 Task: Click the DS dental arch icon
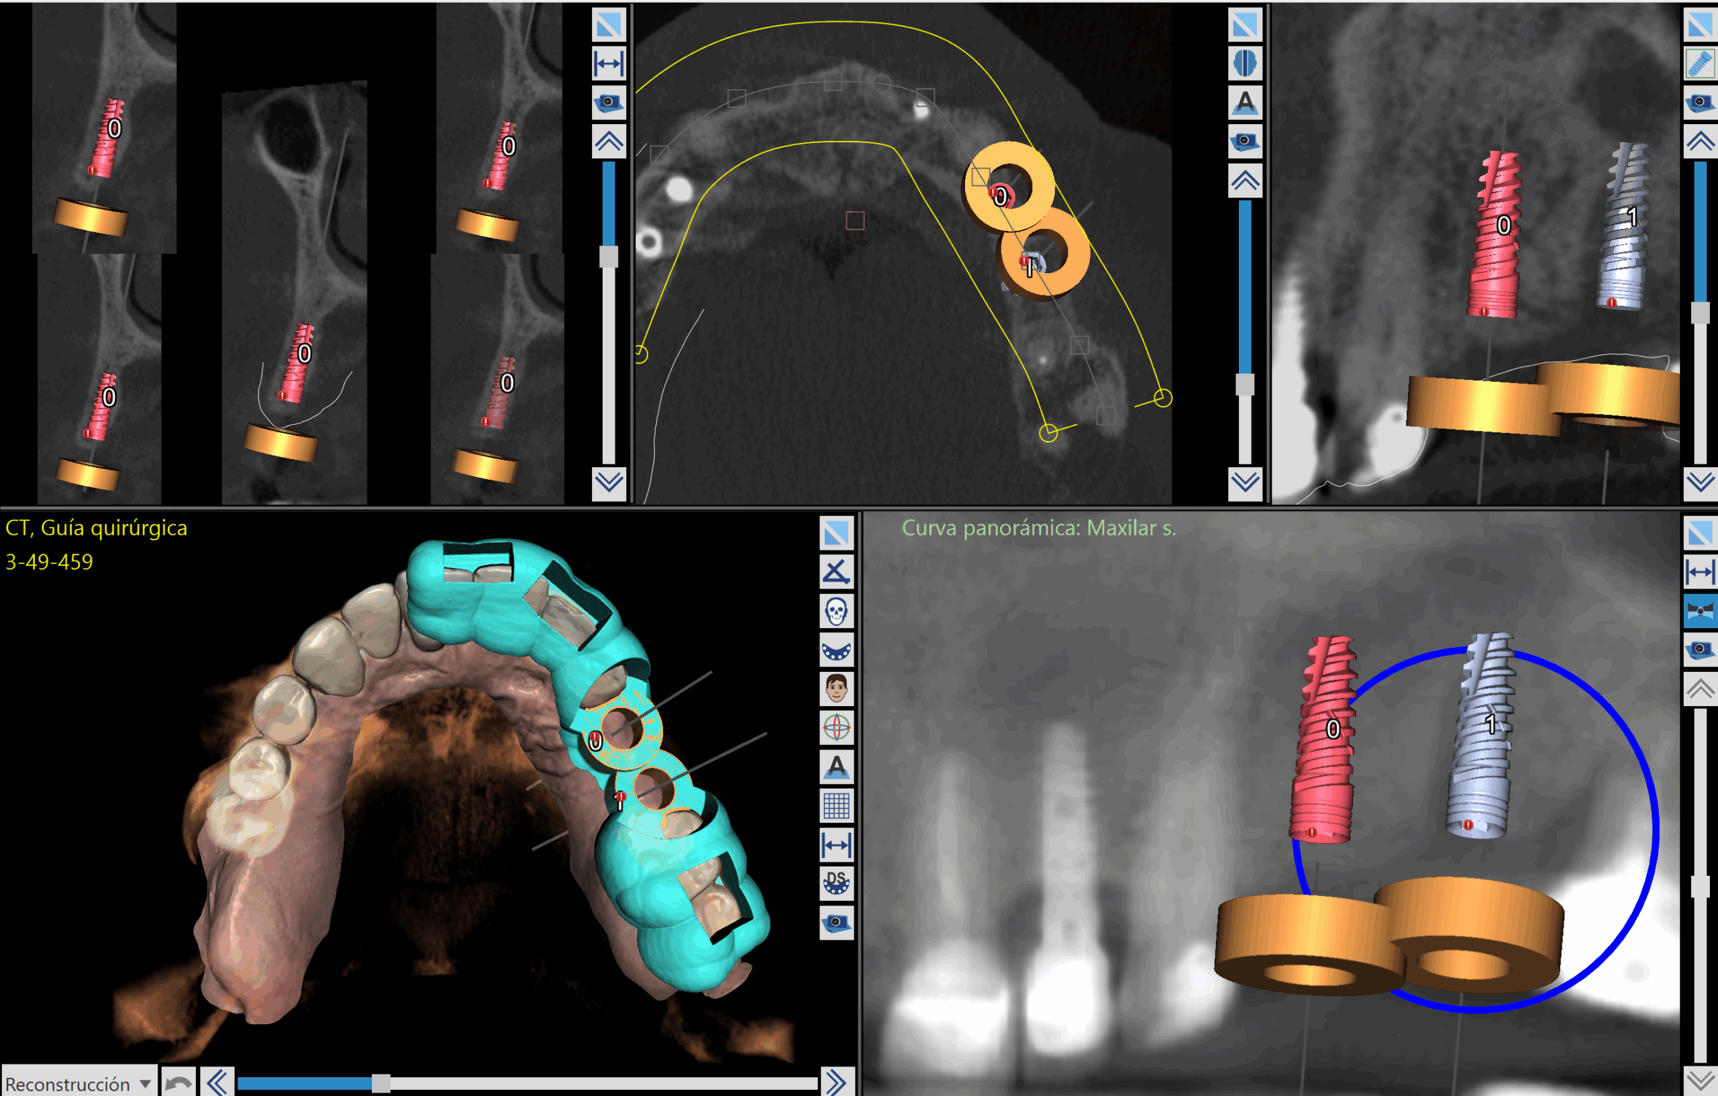coord(836,883)
